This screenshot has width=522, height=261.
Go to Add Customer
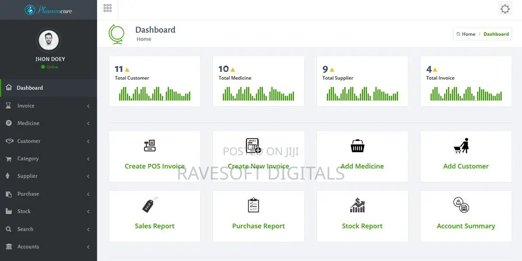pyautogui.click(x=466, y=166)
